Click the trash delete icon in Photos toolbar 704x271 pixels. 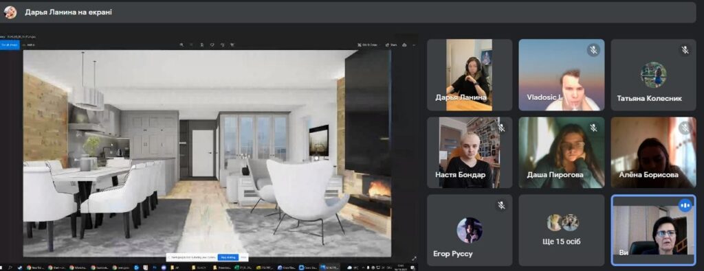[201, 45]
